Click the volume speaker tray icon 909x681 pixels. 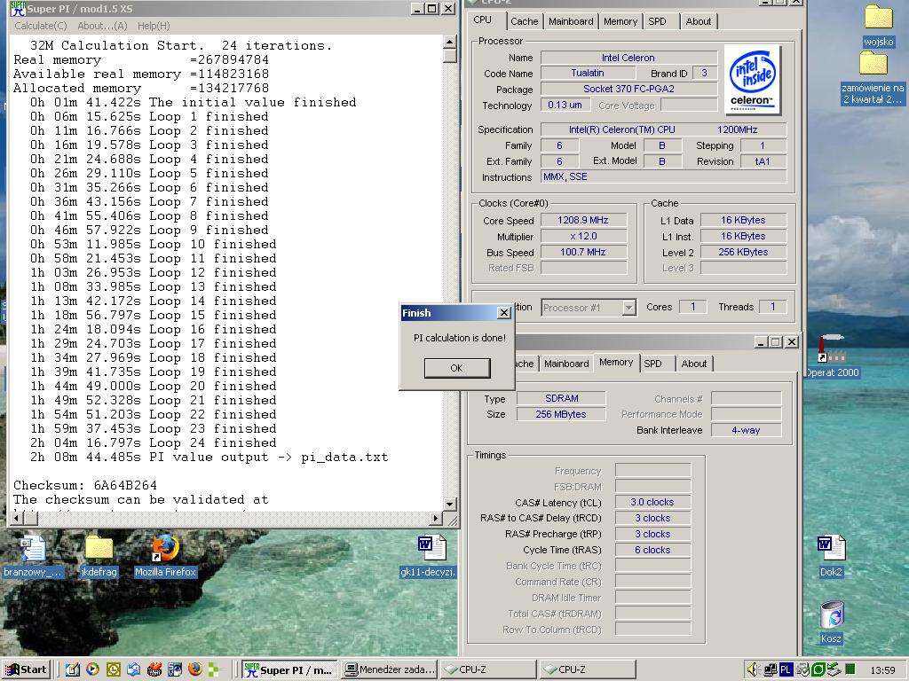coord(753,670)
